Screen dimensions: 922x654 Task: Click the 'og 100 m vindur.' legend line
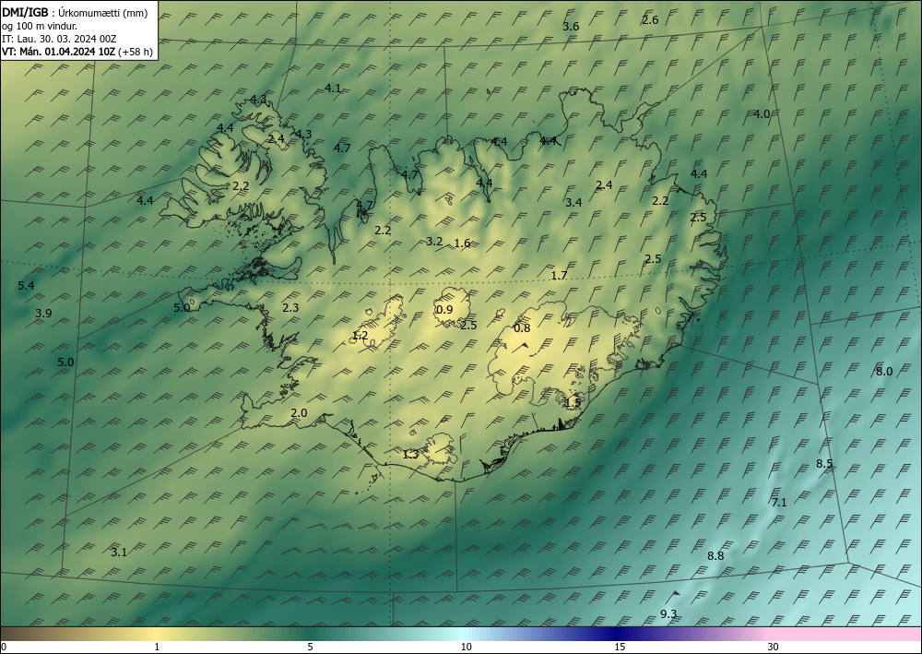click(40, 26)
